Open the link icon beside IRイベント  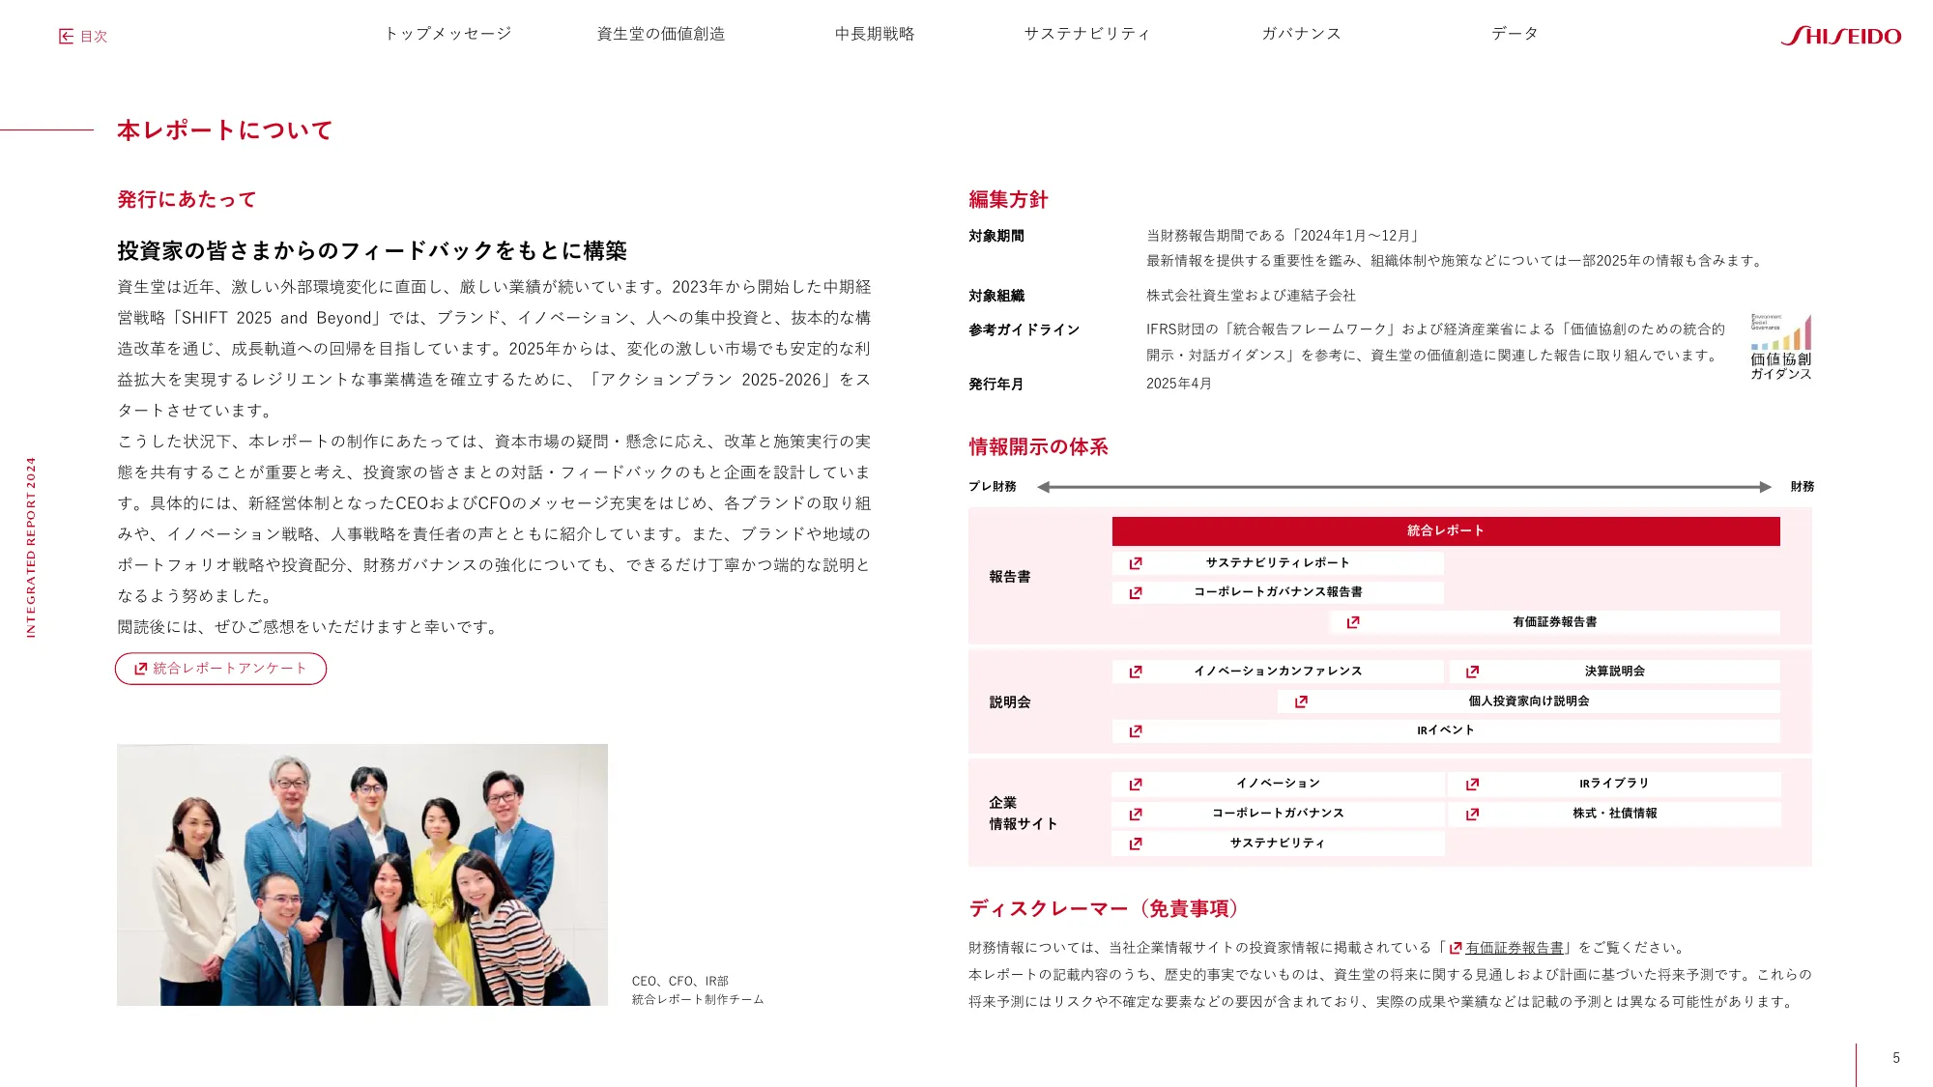(x=1136, y=731)
